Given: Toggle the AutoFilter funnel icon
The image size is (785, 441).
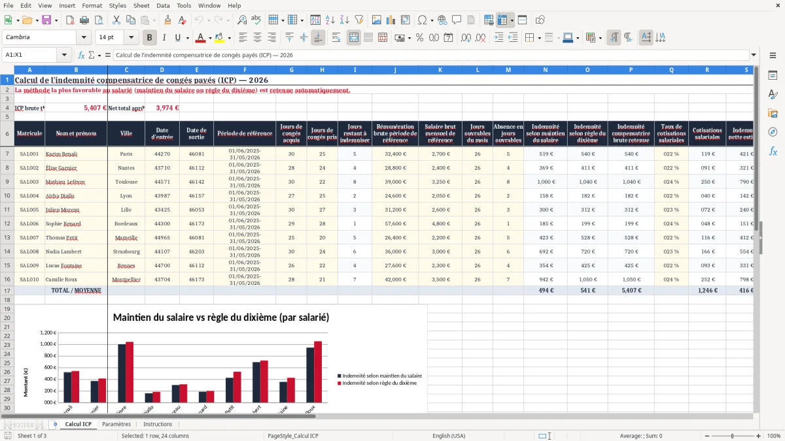Looking at the screenshot, I should (358, 20).
